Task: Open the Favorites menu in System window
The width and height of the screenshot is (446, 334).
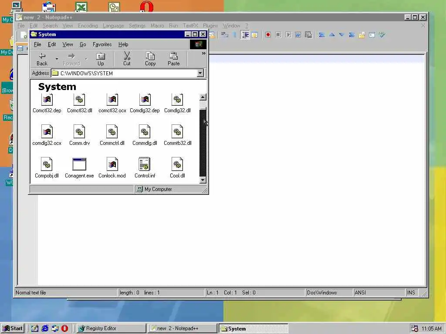Action: tap(102, 44)
